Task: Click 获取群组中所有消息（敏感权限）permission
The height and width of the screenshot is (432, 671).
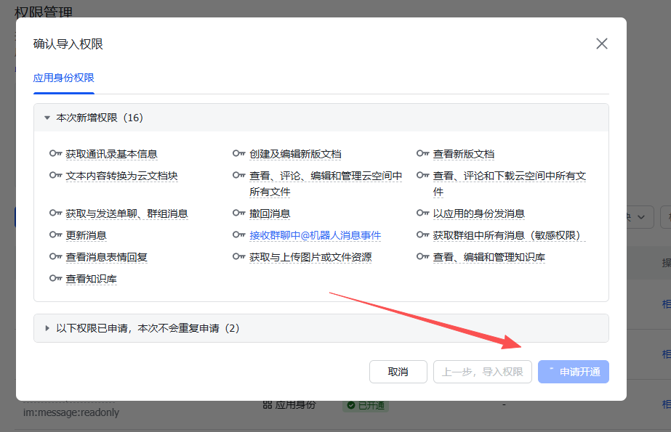Action: pyautogui.click(x=506, y=235)
